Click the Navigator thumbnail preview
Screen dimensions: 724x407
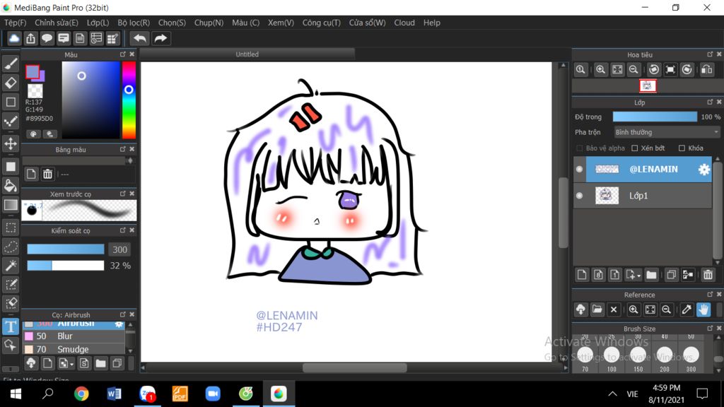click(648, 85)
